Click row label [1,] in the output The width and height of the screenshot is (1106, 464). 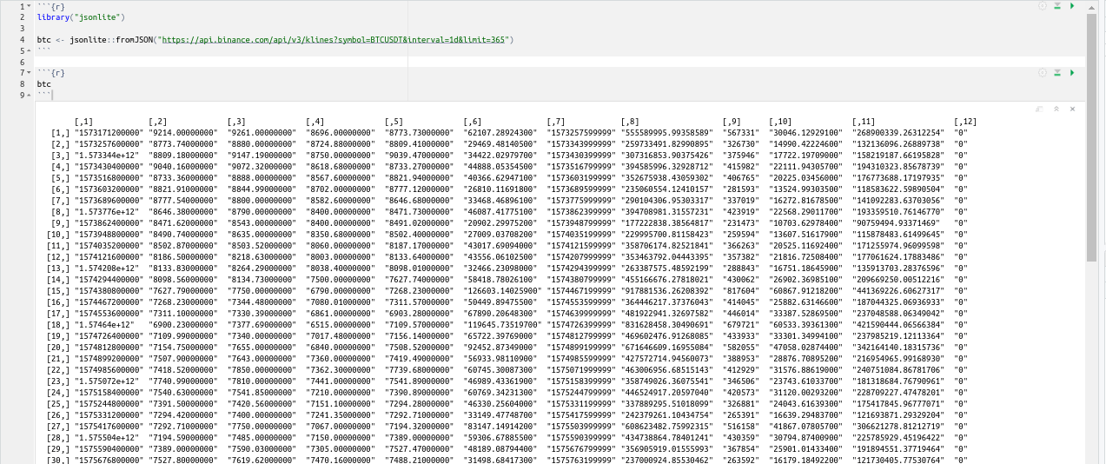click(60, 133)
